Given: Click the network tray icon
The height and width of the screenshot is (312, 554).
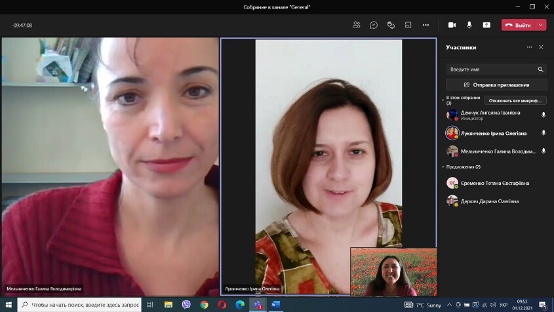Looking at the screenshot, I should point(485,305).
